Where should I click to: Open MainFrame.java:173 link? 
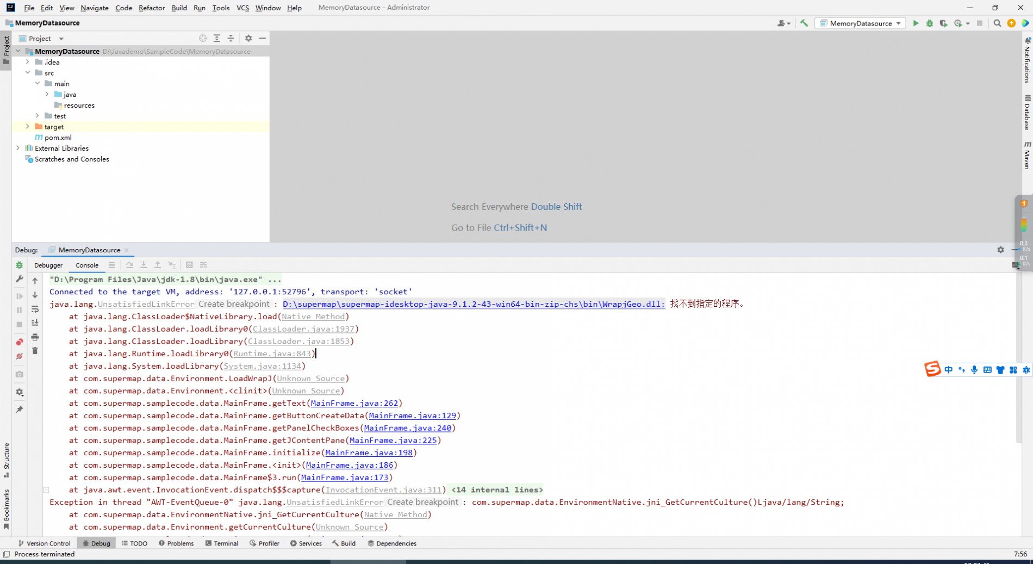point(345,478)
